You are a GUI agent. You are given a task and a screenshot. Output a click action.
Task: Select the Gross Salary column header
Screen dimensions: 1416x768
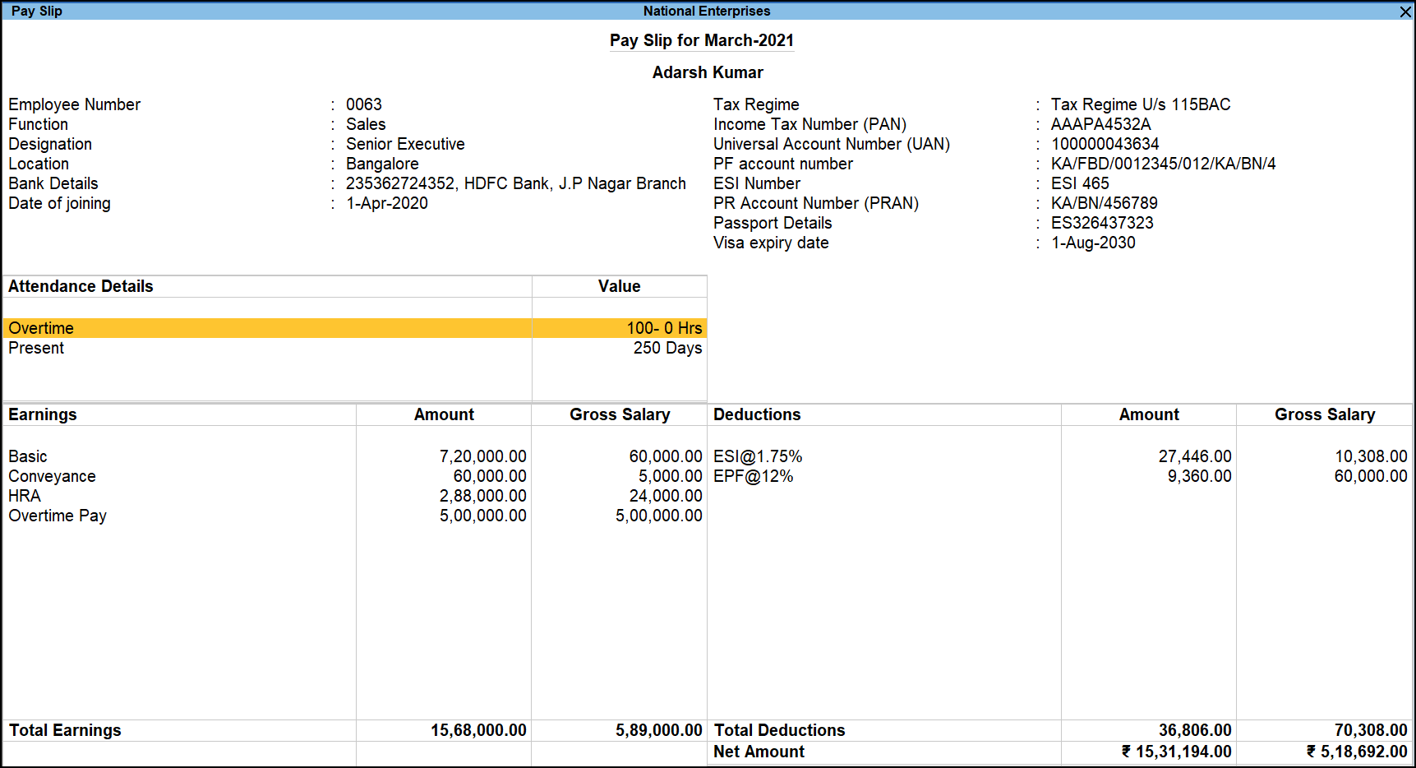click(619, 414)
